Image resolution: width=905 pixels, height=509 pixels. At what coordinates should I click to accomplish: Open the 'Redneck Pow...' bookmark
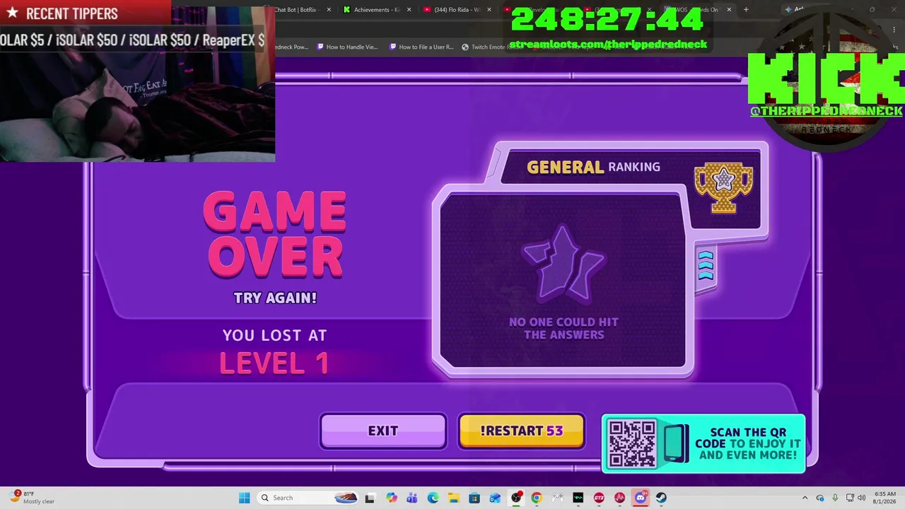point(292,47)
